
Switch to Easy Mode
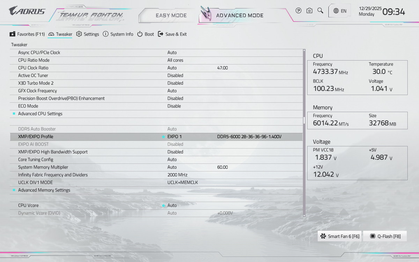point(171,15)
